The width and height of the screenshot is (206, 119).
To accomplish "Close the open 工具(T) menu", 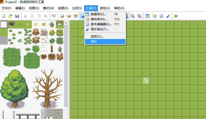I will pyautogui.click(x=91, y=8).
